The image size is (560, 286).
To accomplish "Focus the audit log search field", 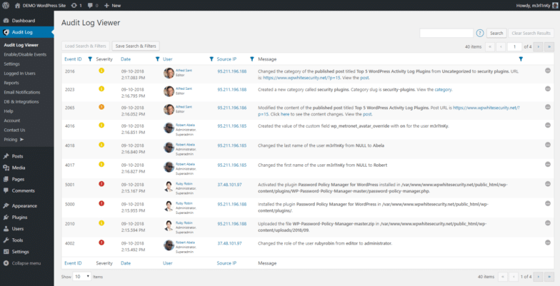I will point(446,33).
